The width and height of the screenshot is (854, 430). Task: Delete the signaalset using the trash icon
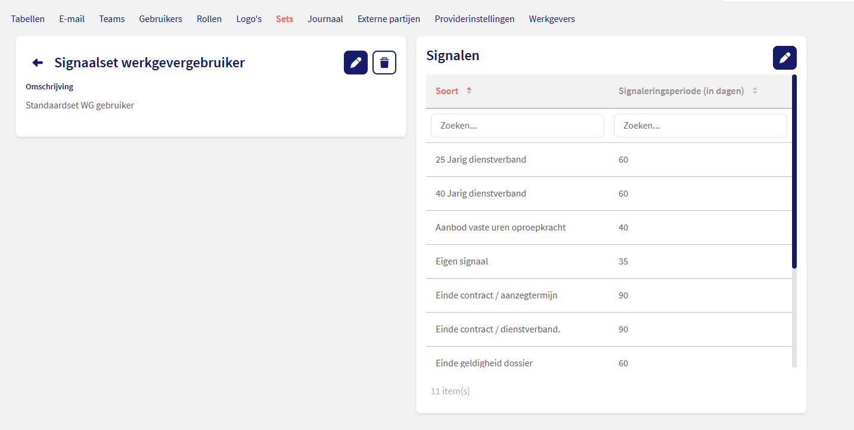click(384, 63)
